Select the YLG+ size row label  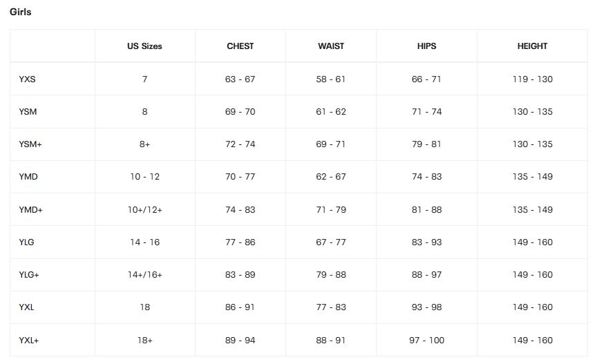[x=29, y=275]
